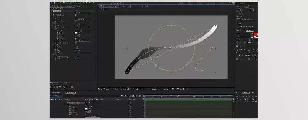Open workspace overflow chevron menu
308x120 pixels.
pyautogui.click(x=230, y=3)
